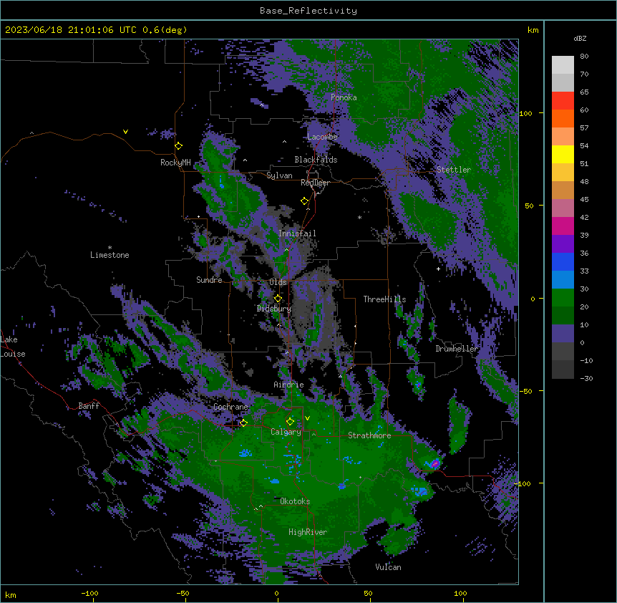Click the Base_Reflectivity title text
Viewport: 617px width, 603px height.
pos(308,11)
